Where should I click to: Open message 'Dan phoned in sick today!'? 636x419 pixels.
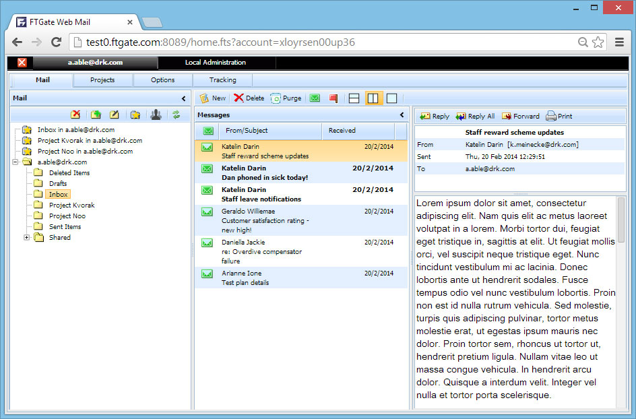[301, 173]
